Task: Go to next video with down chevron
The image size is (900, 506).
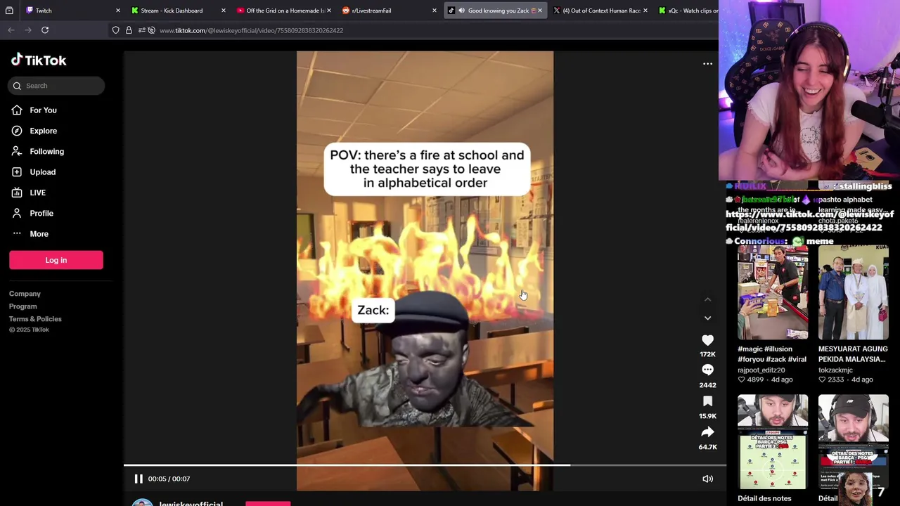Action: 707,318
